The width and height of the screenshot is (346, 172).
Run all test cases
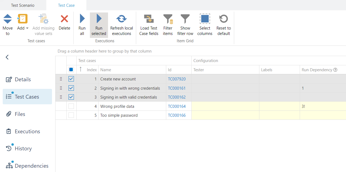[x=82, y=19]
